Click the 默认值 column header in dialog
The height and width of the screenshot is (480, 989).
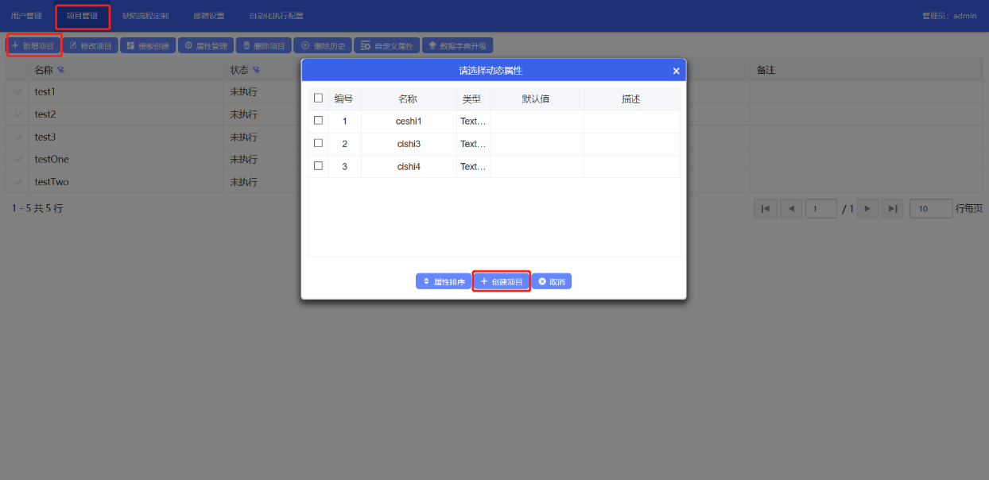(x=537, y=99)
